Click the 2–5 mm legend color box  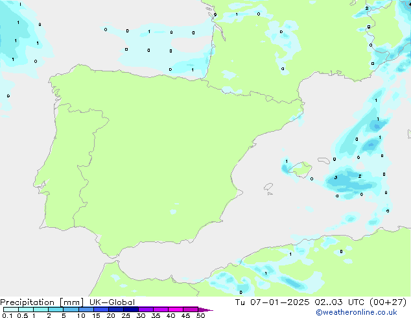56,310
